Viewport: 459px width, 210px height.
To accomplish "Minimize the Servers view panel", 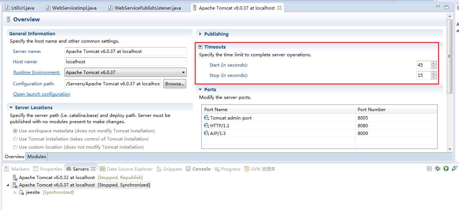I will [429, 168].
